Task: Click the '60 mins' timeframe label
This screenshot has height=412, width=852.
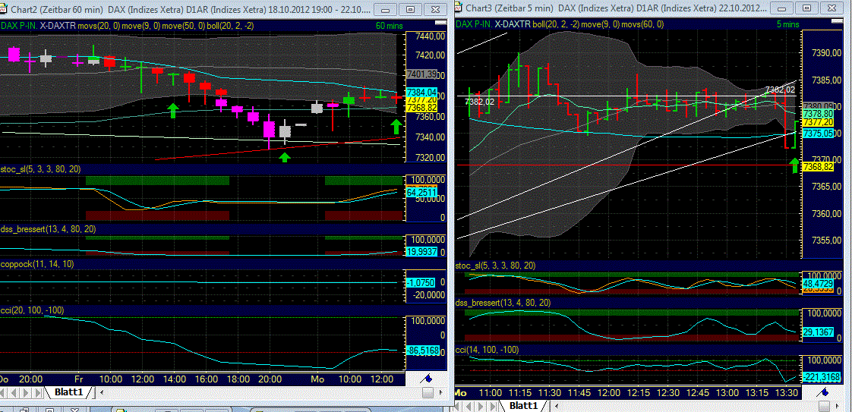Action: [389, 26]
